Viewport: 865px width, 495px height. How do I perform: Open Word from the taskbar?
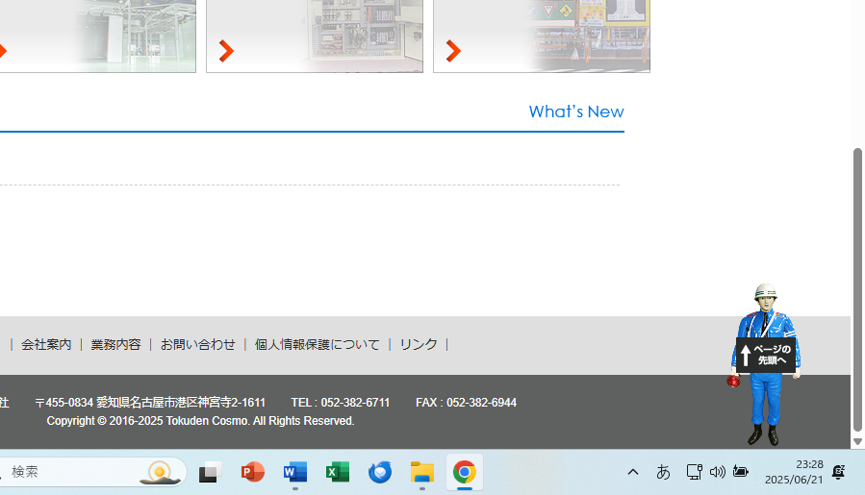[295, 472]
